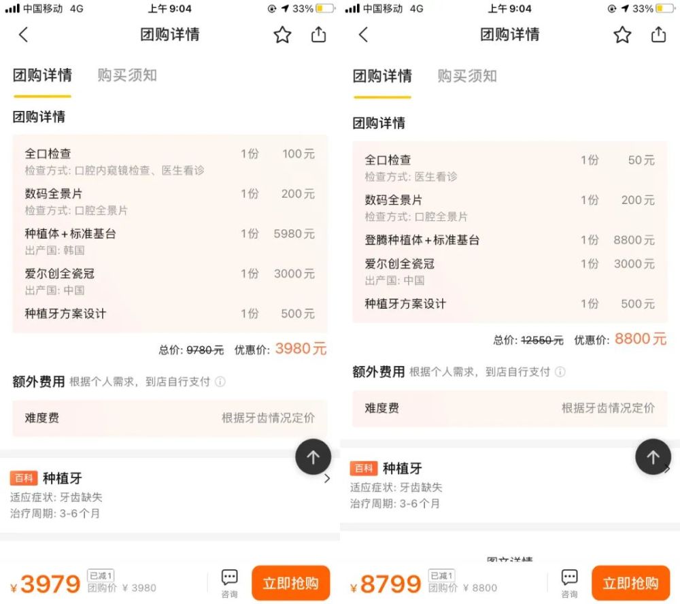
Task: Open share icon on left screen
Action: (319, 34)
